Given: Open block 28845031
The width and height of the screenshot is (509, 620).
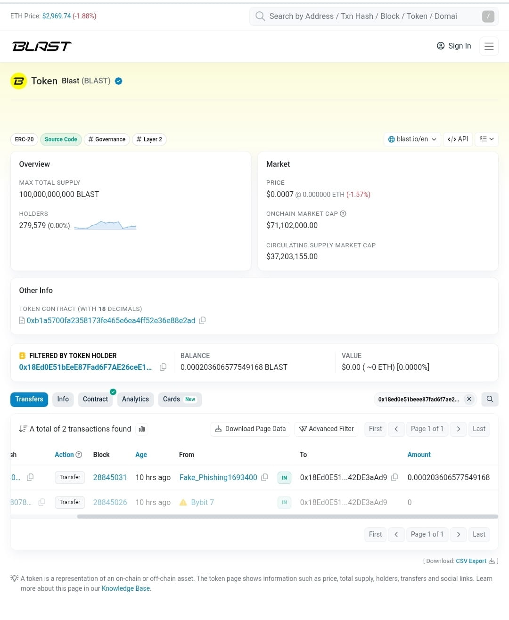Looking at the screenshot, I should point(110,477).
